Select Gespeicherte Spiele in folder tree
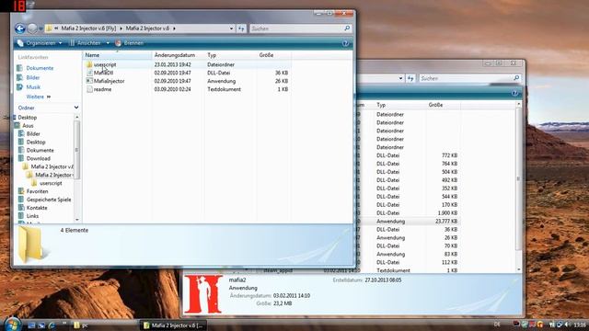589x331 pixels. 49,200
